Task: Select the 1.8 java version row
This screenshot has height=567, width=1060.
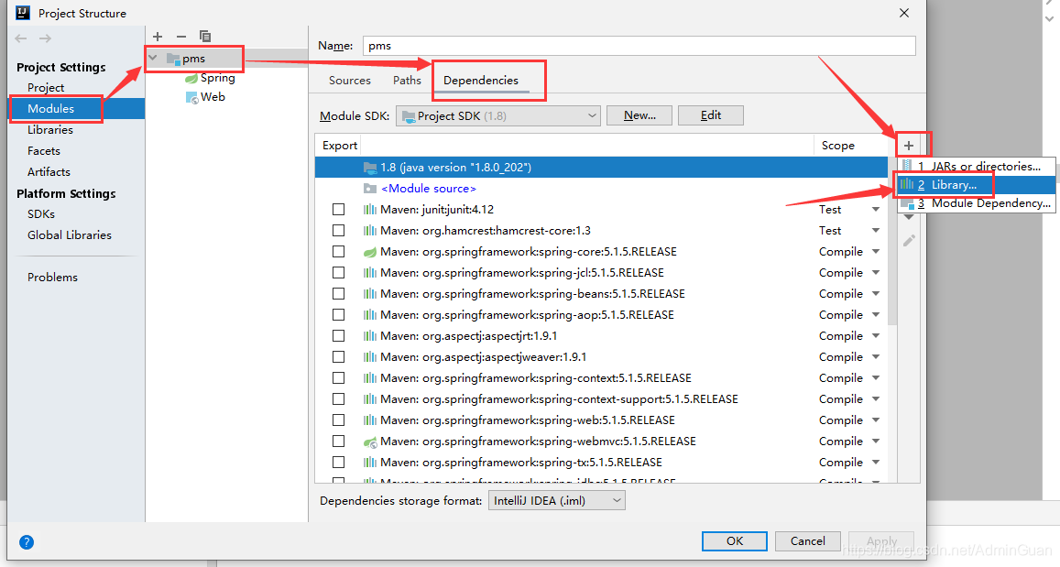Action: [x=601, y=168]
